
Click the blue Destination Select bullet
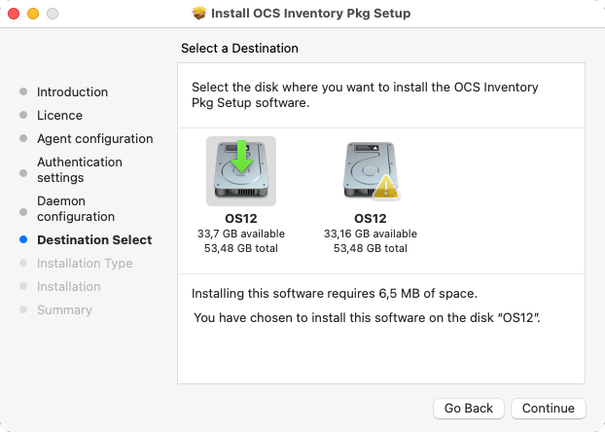23,239
